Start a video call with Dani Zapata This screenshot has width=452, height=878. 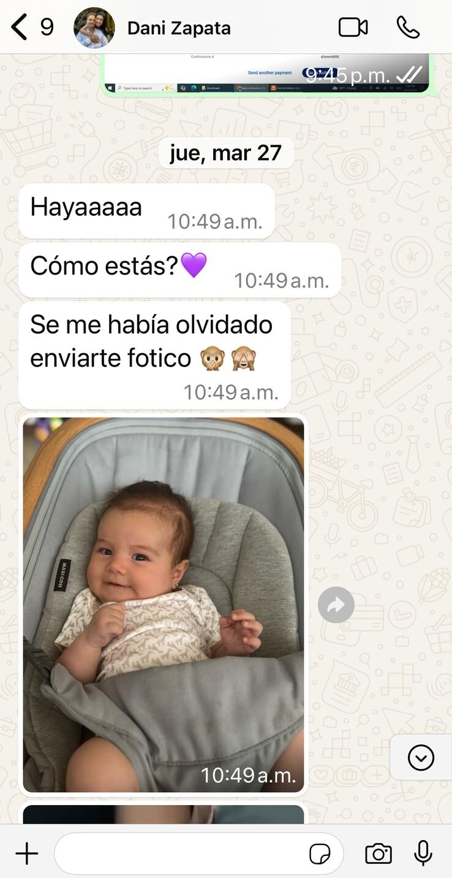353,28
